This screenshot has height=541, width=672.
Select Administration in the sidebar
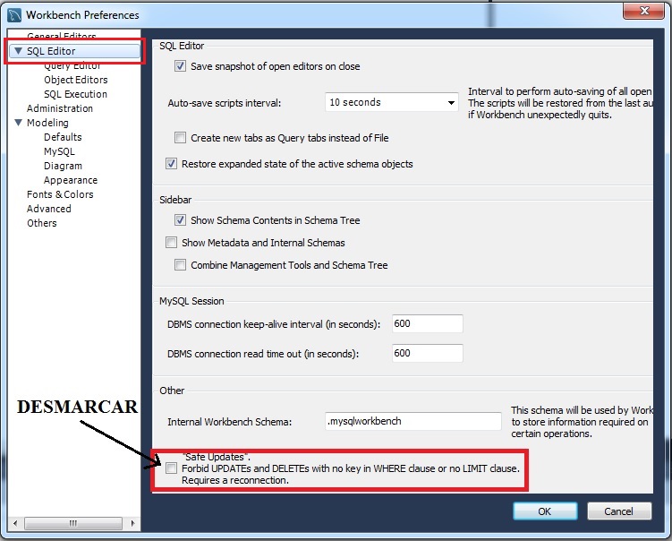coord(59,108)
